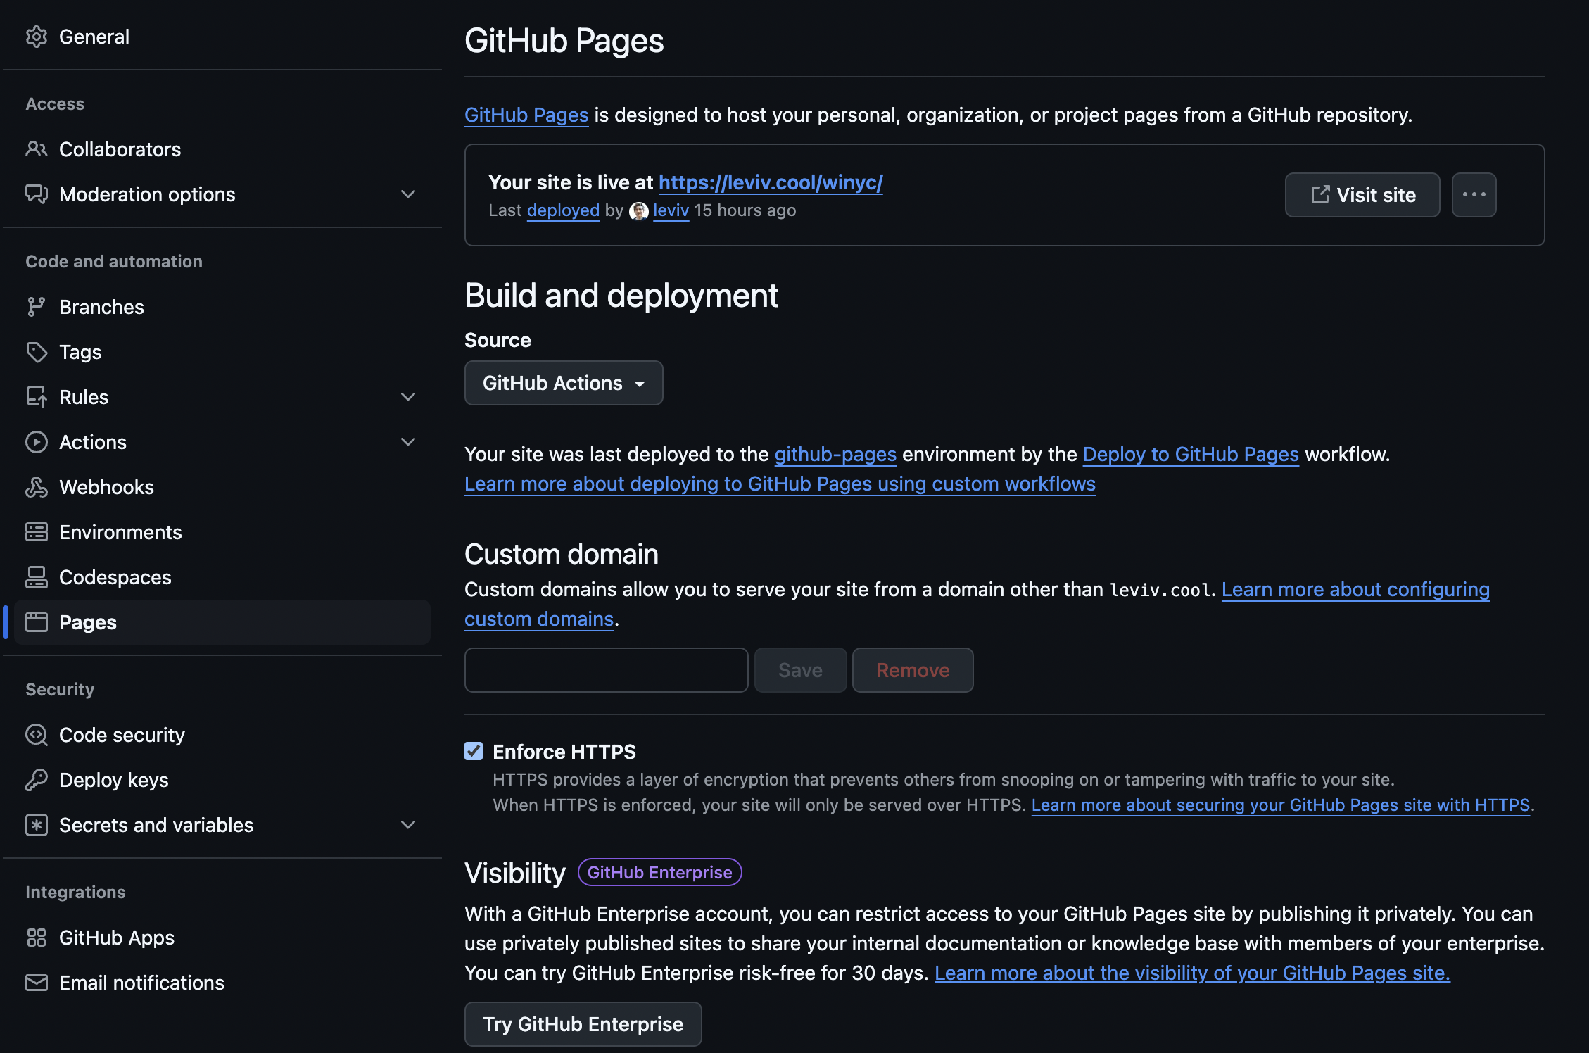Viewport: 1589px width, 1053px height.
Task: Open the GitHub Actions source dropdown
Action: (564, 383)
